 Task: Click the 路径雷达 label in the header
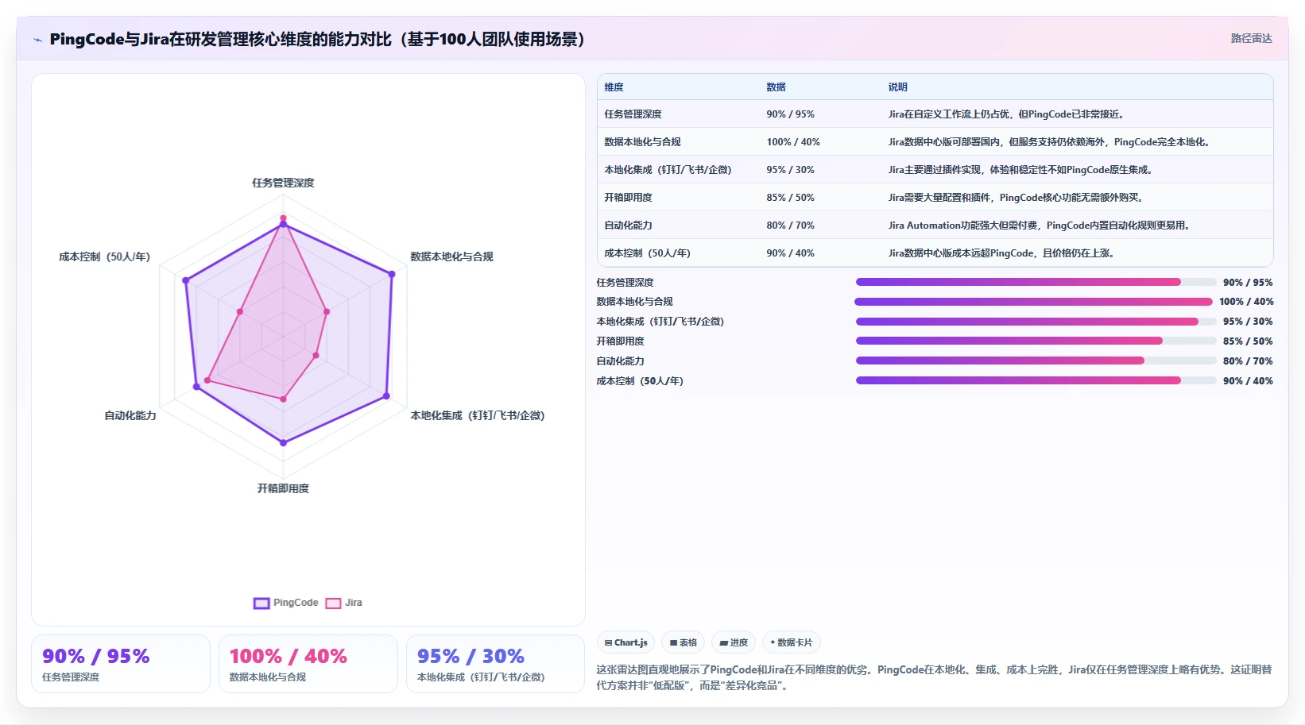click(x=1251, y=38)
